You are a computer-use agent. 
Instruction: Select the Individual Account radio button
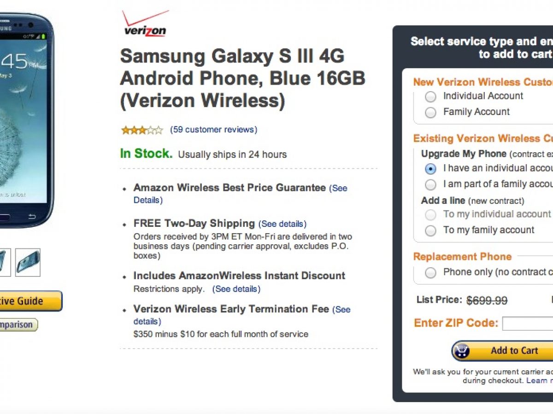(x=430, y=97)
